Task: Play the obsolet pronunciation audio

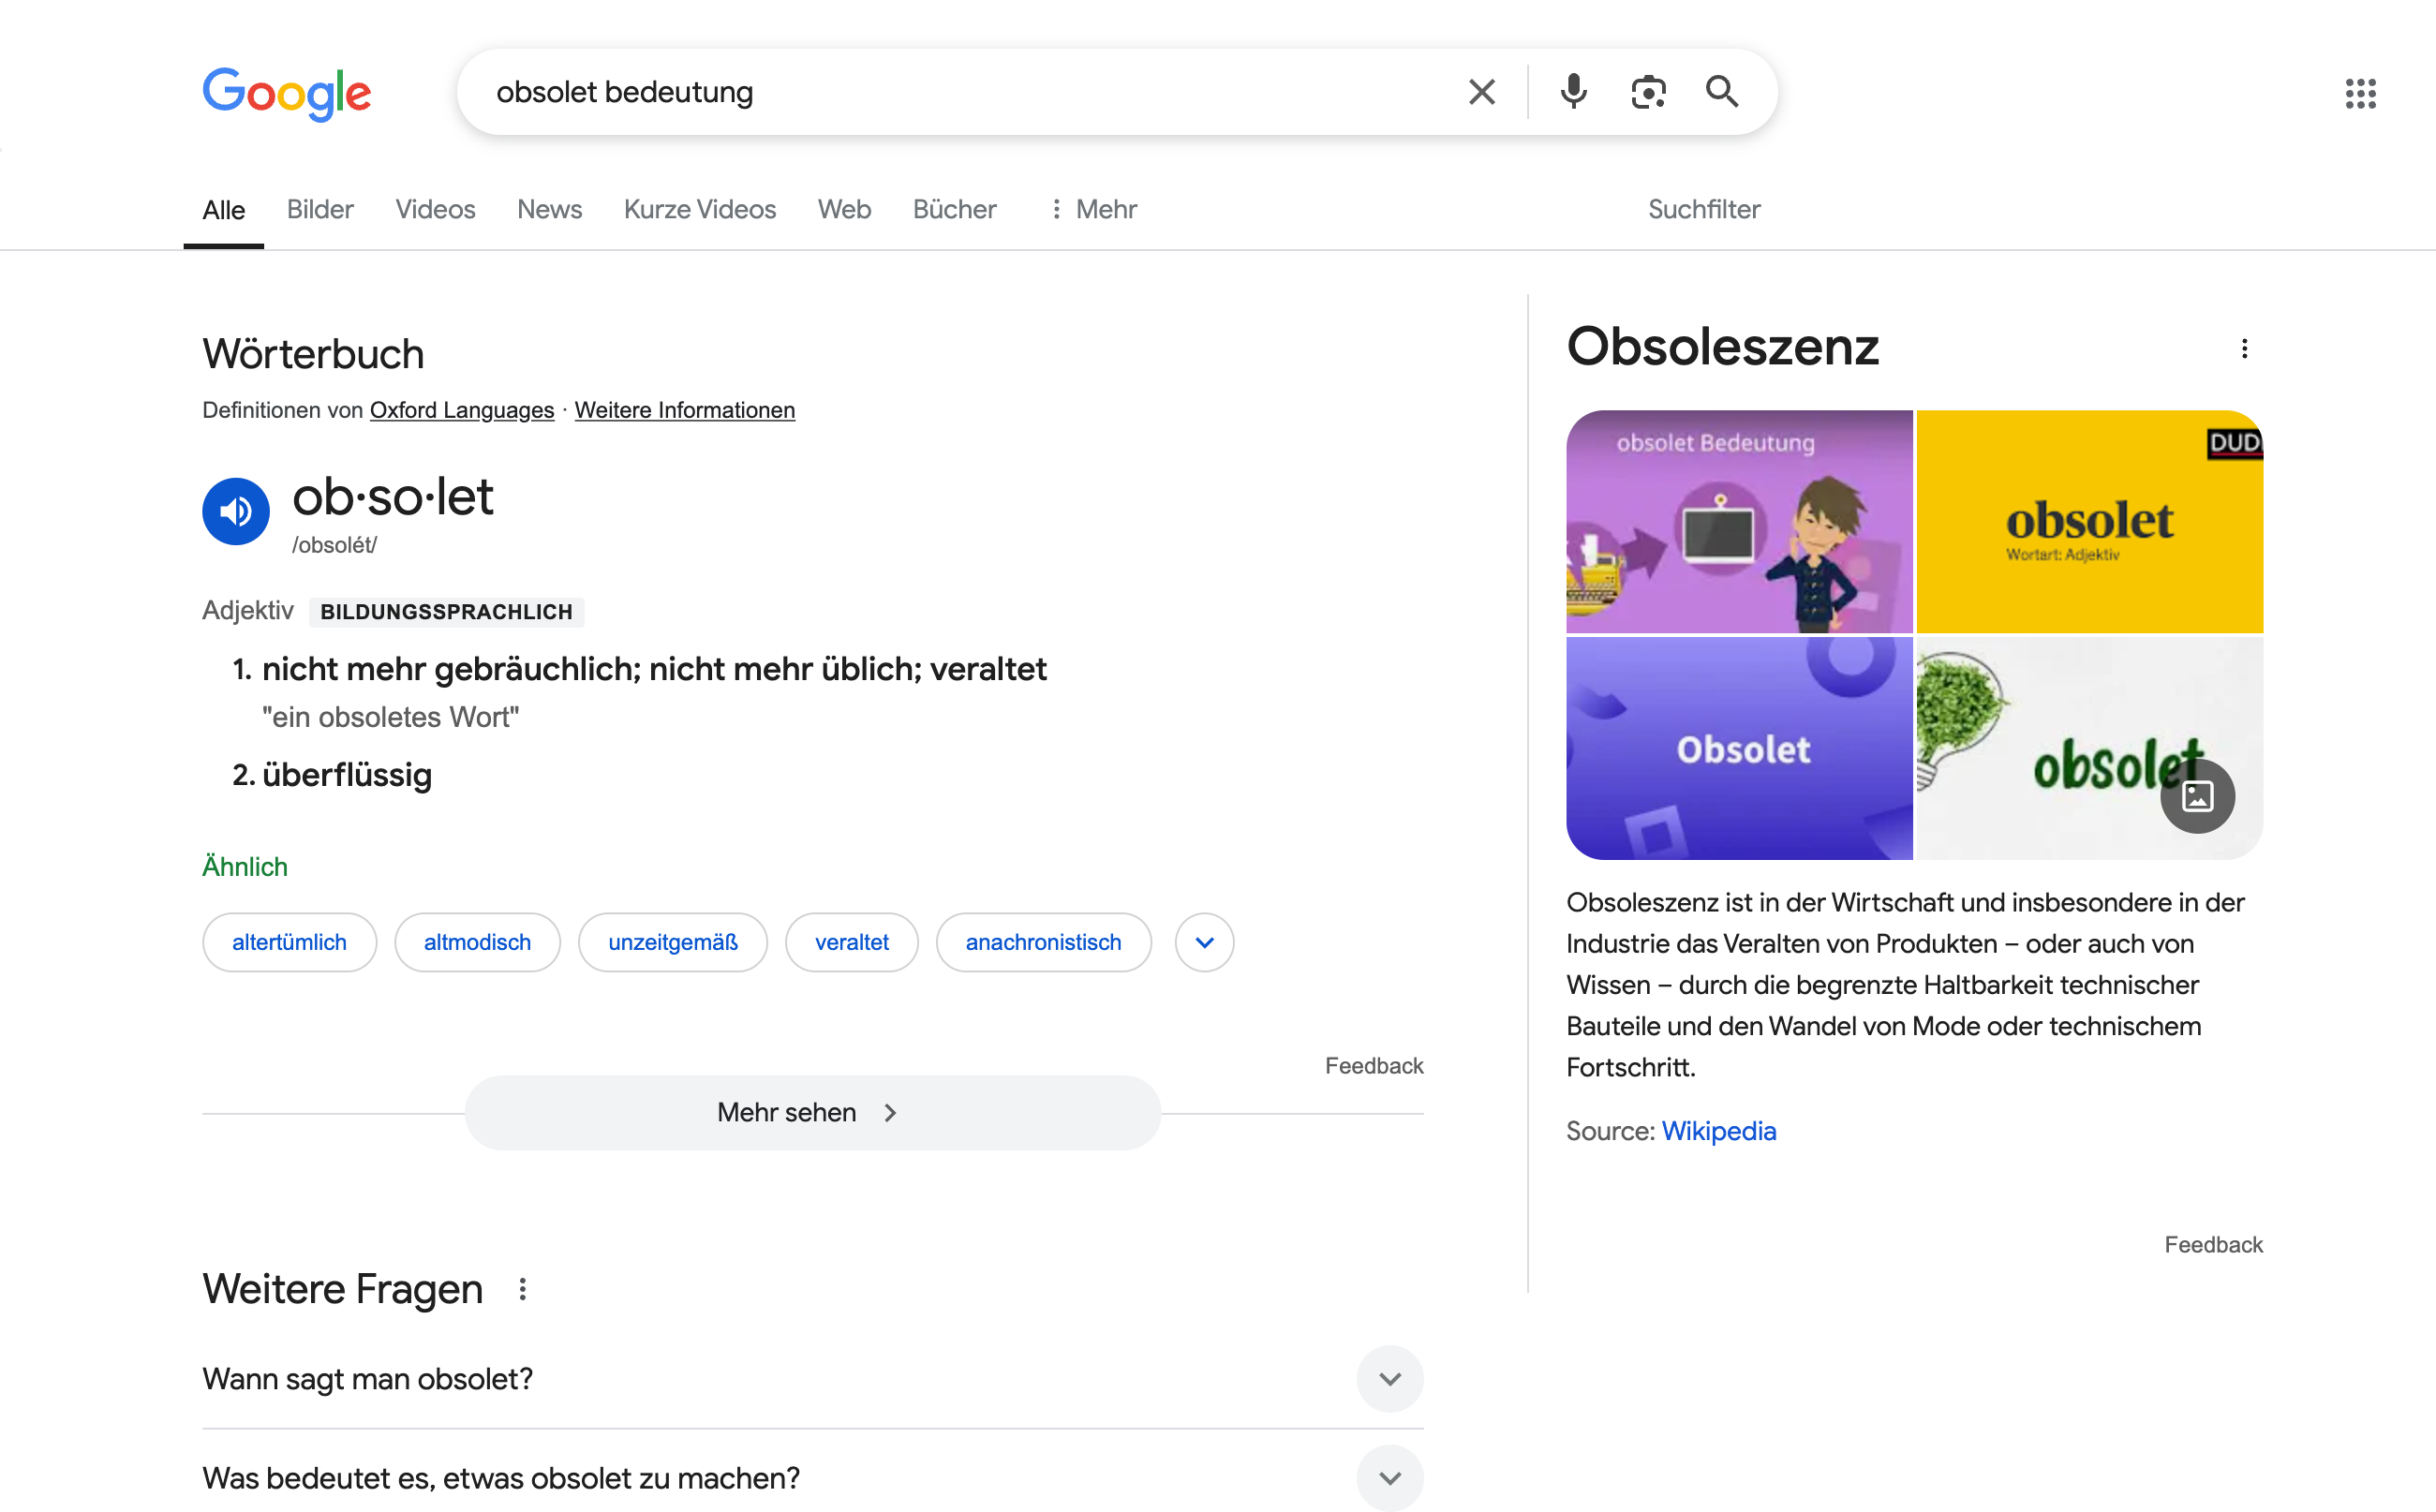Action: 235,511
